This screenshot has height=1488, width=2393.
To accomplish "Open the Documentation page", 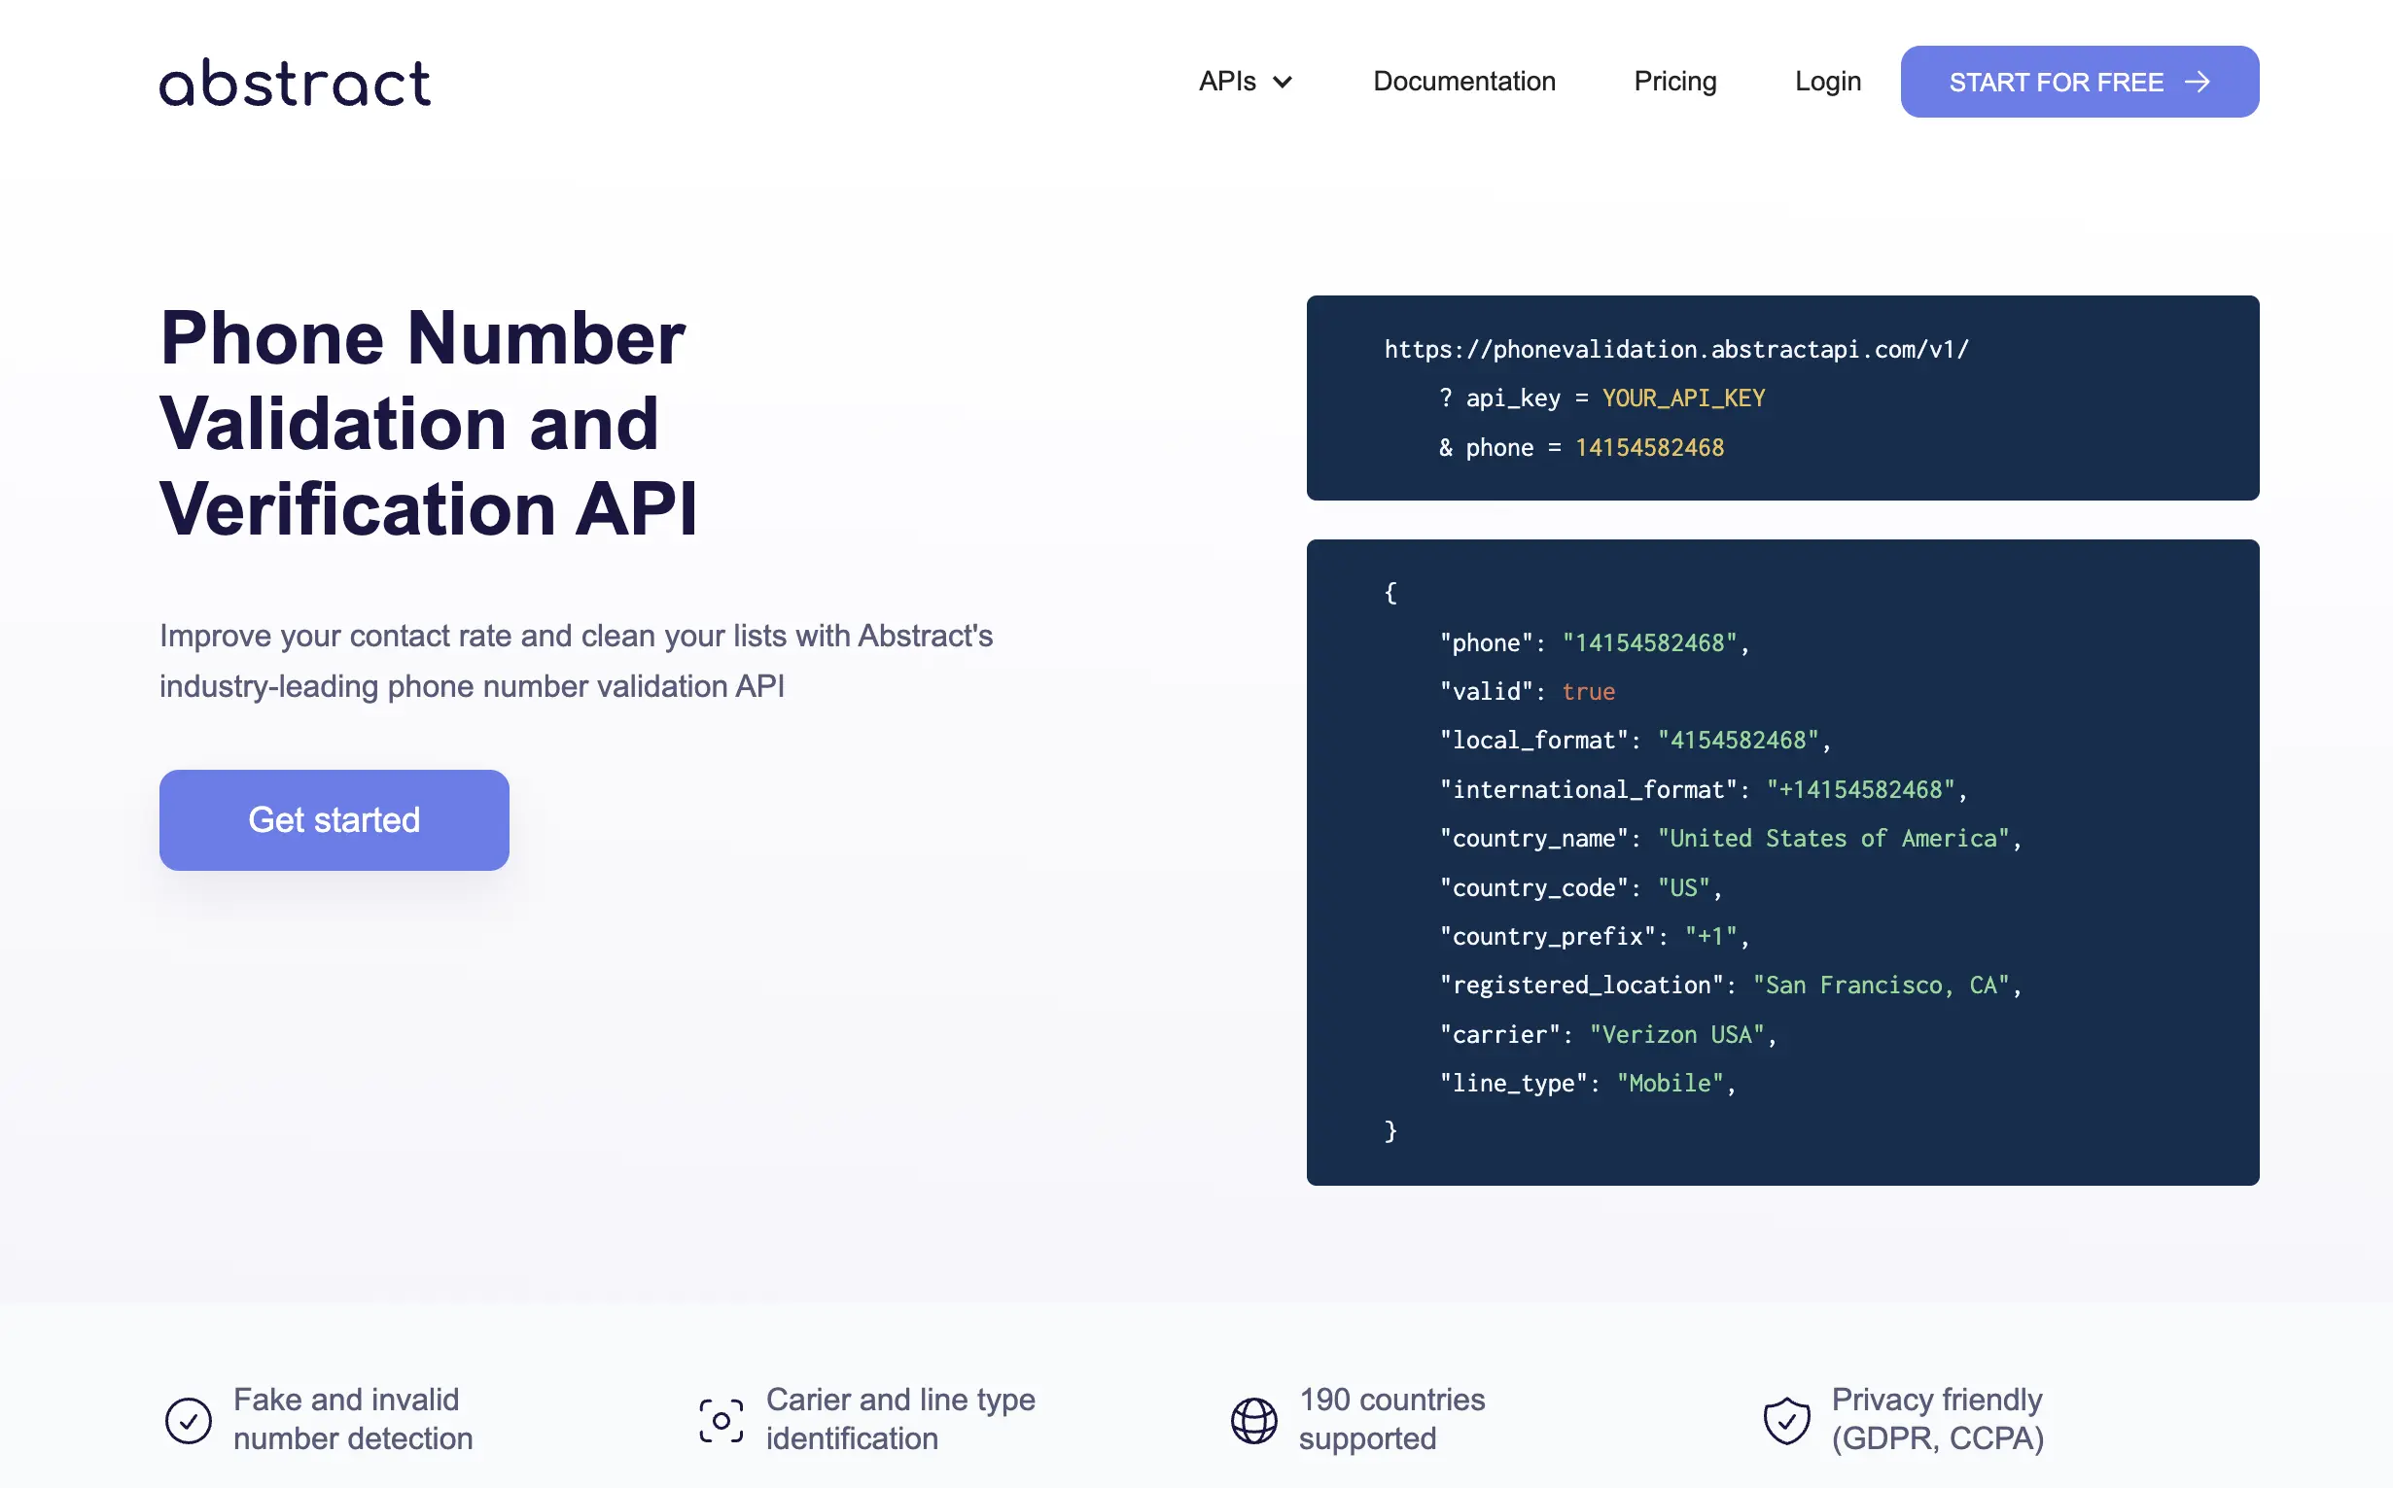I will [x=1463, y=82].
